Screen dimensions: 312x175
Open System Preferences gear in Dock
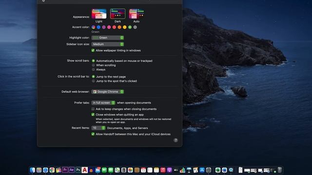(x=209, y=170)
